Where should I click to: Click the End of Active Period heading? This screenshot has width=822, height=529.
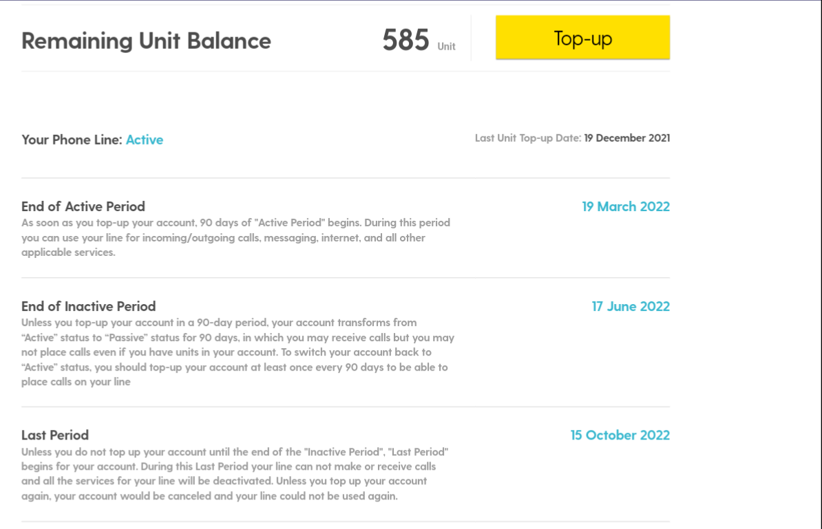[83, 206]
